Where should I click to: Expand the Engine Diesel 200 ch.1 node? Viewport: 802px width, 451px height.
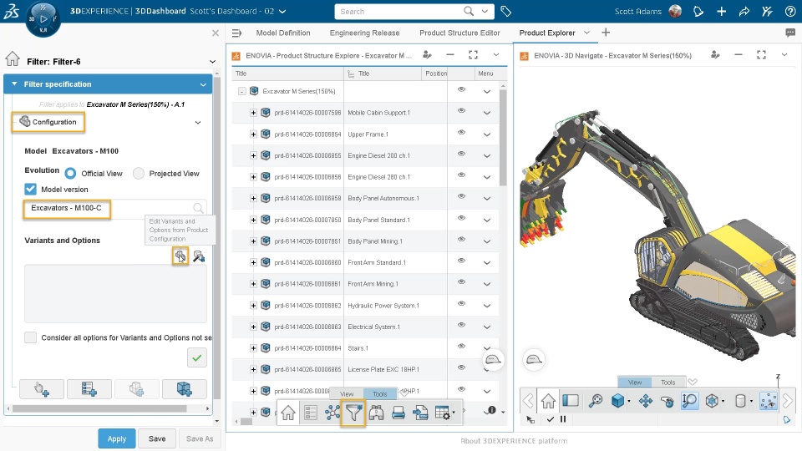(x=253, y=155)
